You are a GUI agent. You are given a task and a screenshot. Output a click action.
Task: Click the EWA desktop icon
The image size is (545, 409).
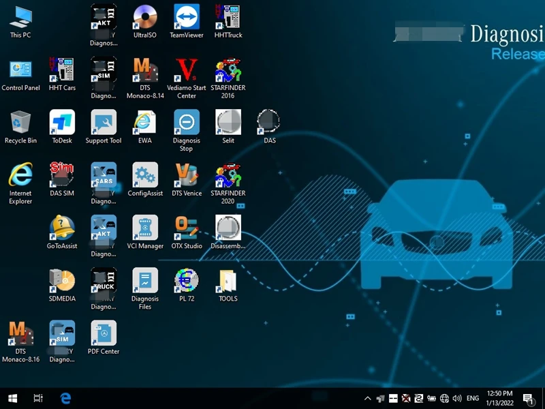point(145,123)
